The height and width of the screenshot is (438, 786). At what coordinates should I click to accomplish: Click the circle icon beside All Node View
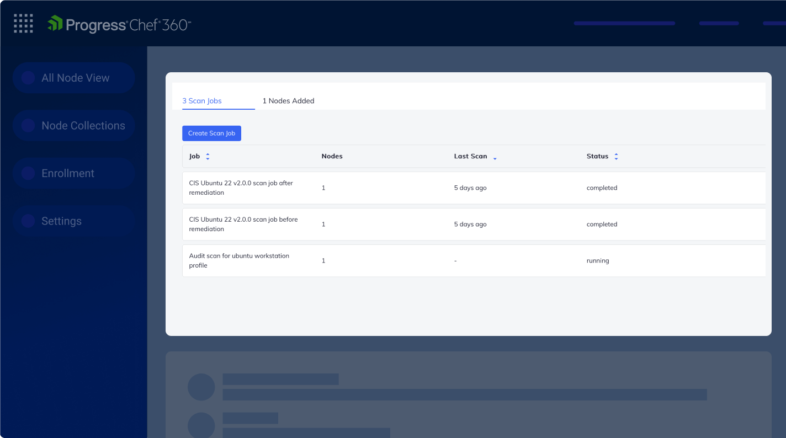[28, 78]
